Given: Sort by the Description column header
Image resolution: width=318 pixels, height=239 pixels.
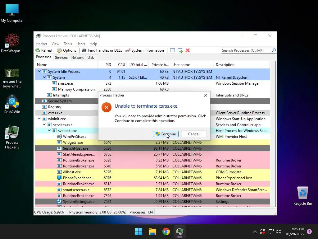Looking at the screenshot, I should (x=242, y=65).
